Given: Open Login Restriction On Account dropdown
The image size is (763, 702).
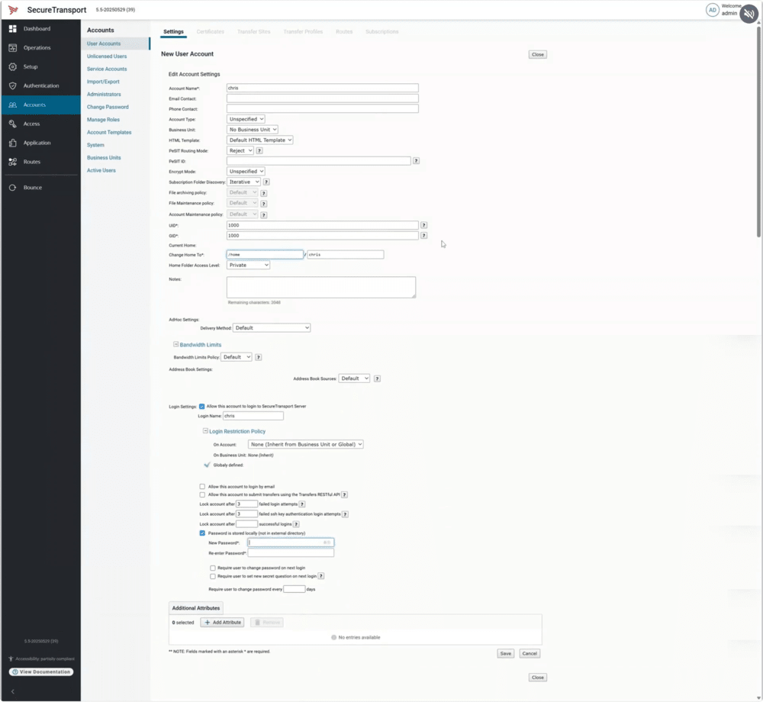Looking at the screenshot, I should [306, 445].
